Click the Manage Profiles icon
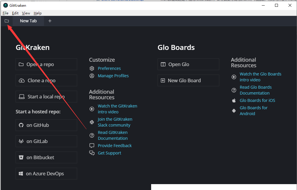Image resolution: width=297 pixels, height=190 pixels. pos(92,76)
